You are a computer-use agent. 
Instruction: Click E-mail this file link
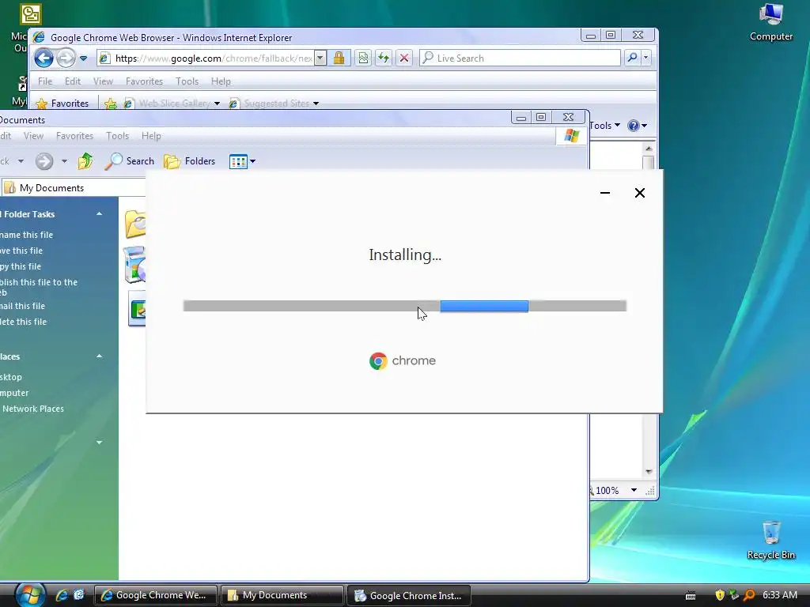click(x=23, y=306)
